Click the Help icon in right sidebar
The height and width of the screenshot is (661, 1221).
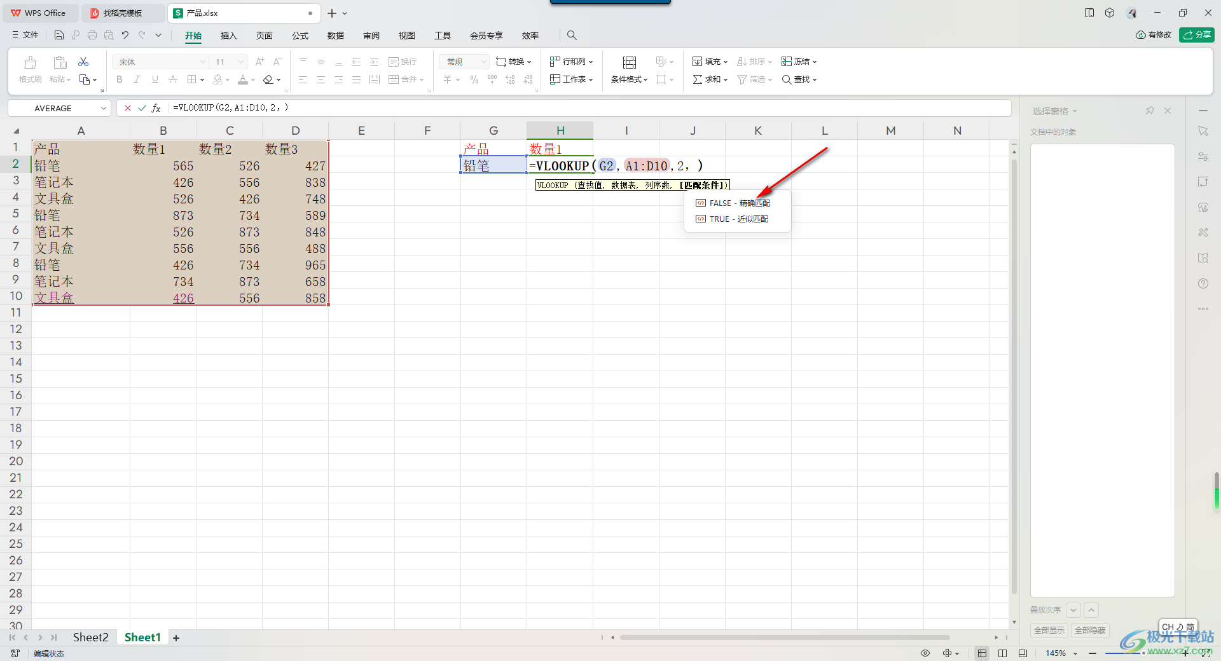pos(1203,283)
